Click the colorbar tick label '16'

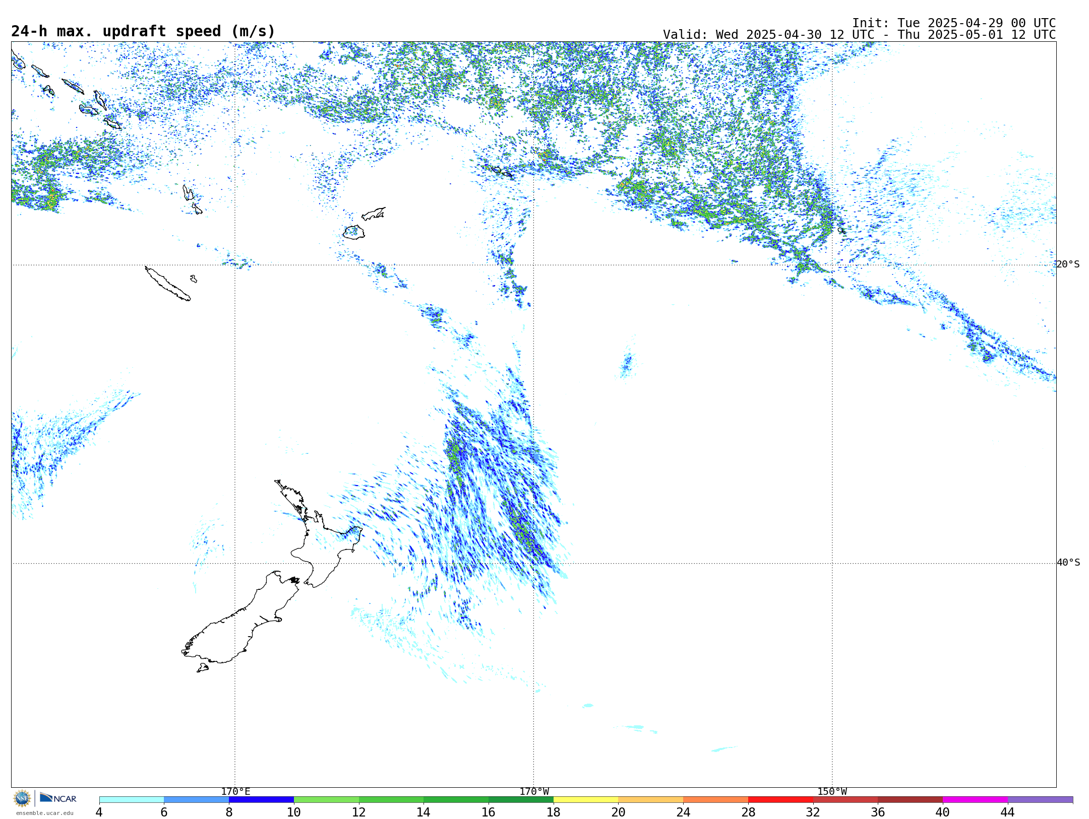coord(489,812)
